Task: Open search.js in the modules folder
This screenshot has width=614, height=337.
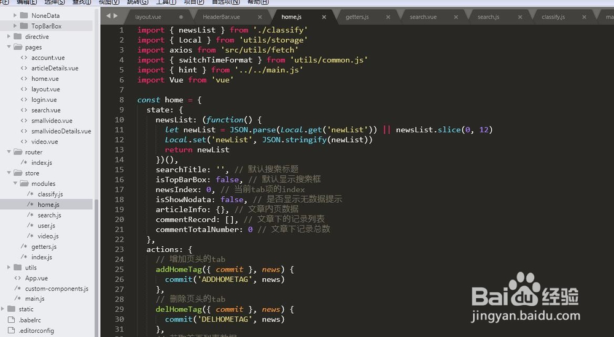Action: click(x=49, y=215)
